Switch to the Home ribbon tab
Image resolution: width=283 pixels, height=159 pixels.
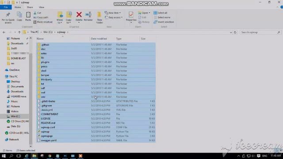point(18,7)
